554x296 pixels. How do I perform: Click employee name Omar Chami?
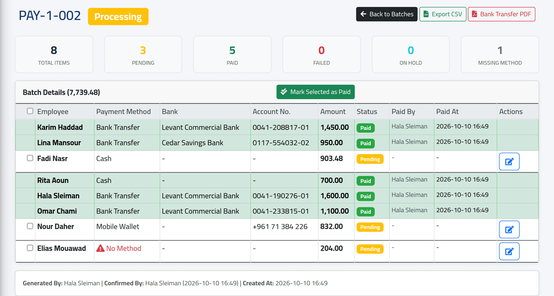tap(57, 211)
